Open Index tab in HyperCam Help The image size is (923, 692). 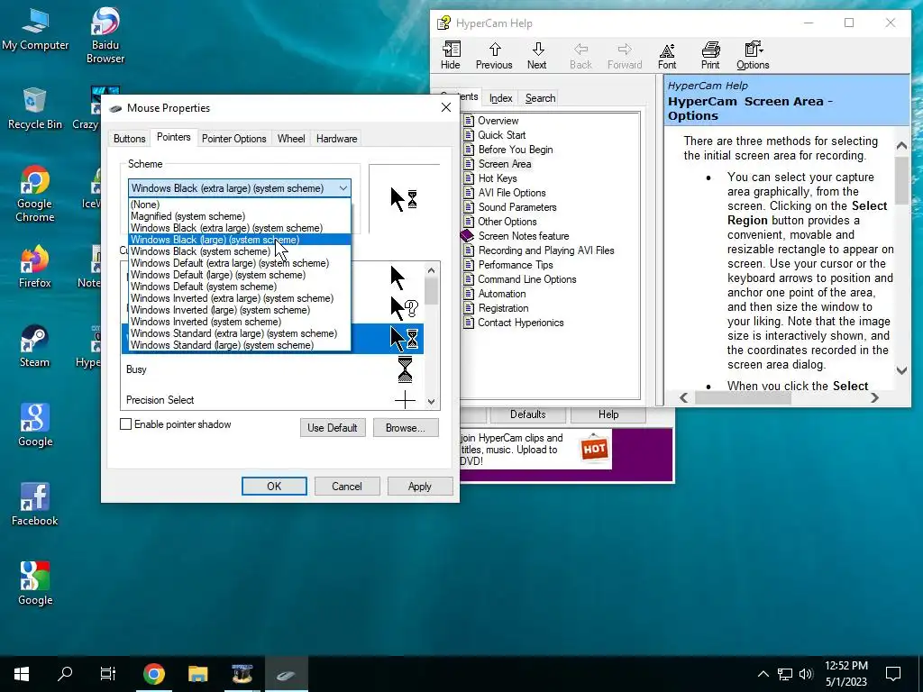(x=501, y=98)
